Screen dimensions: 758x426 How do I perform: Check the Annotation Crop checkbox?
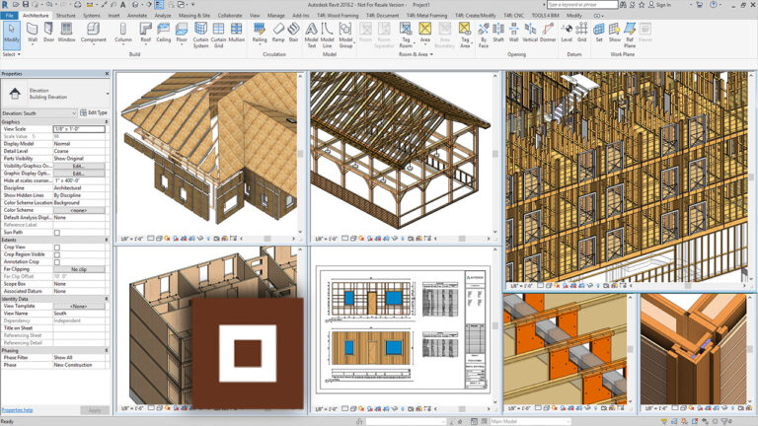[57, 262]
